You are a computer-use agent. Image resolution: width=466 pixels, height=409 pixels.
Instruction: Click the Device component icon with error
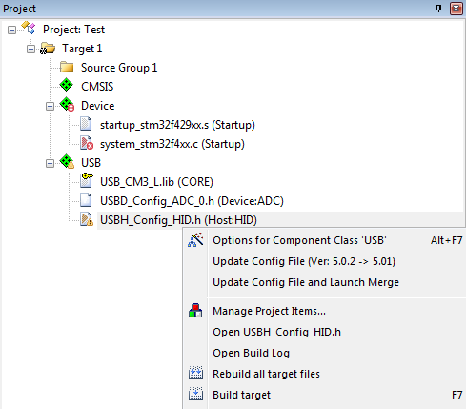point(67,104)
